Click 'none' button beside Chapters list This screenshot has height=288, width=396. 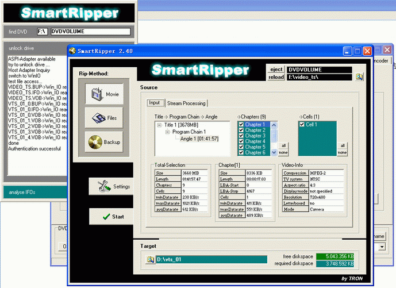[283, 152]
